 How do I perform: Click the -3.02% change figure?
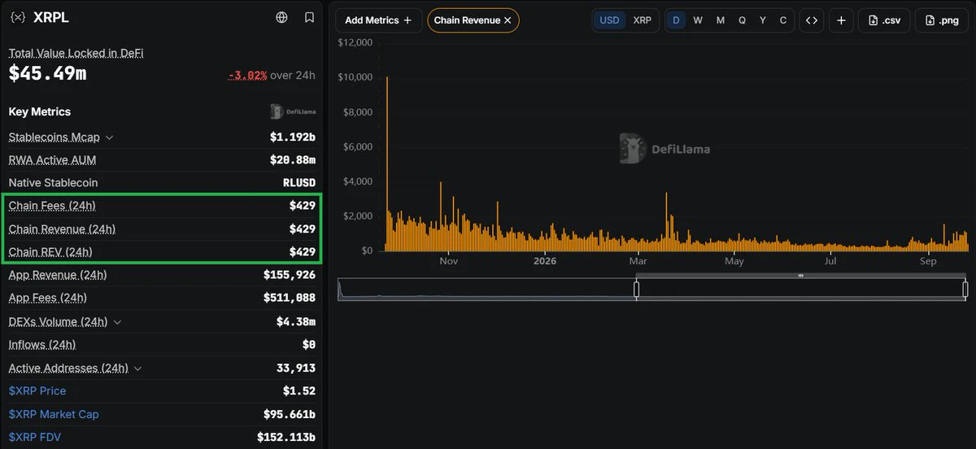248,76
